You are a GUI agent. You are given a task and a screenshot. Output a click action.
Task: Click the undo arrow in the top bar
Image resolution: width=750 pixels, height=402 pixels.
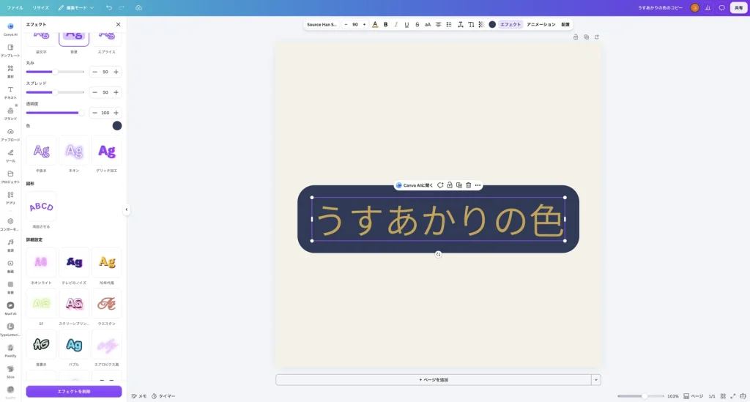tap(109, 7)
